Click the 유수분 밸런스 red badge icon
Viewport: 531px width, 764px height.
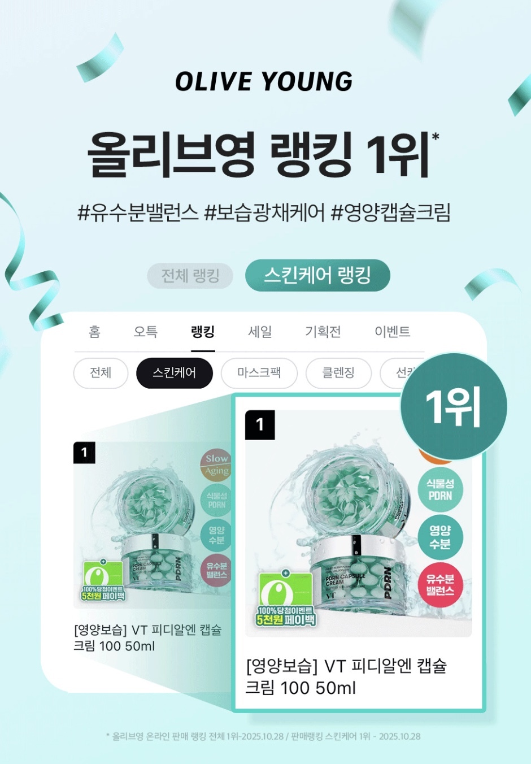pyautogui.click(x=440, y=585)
